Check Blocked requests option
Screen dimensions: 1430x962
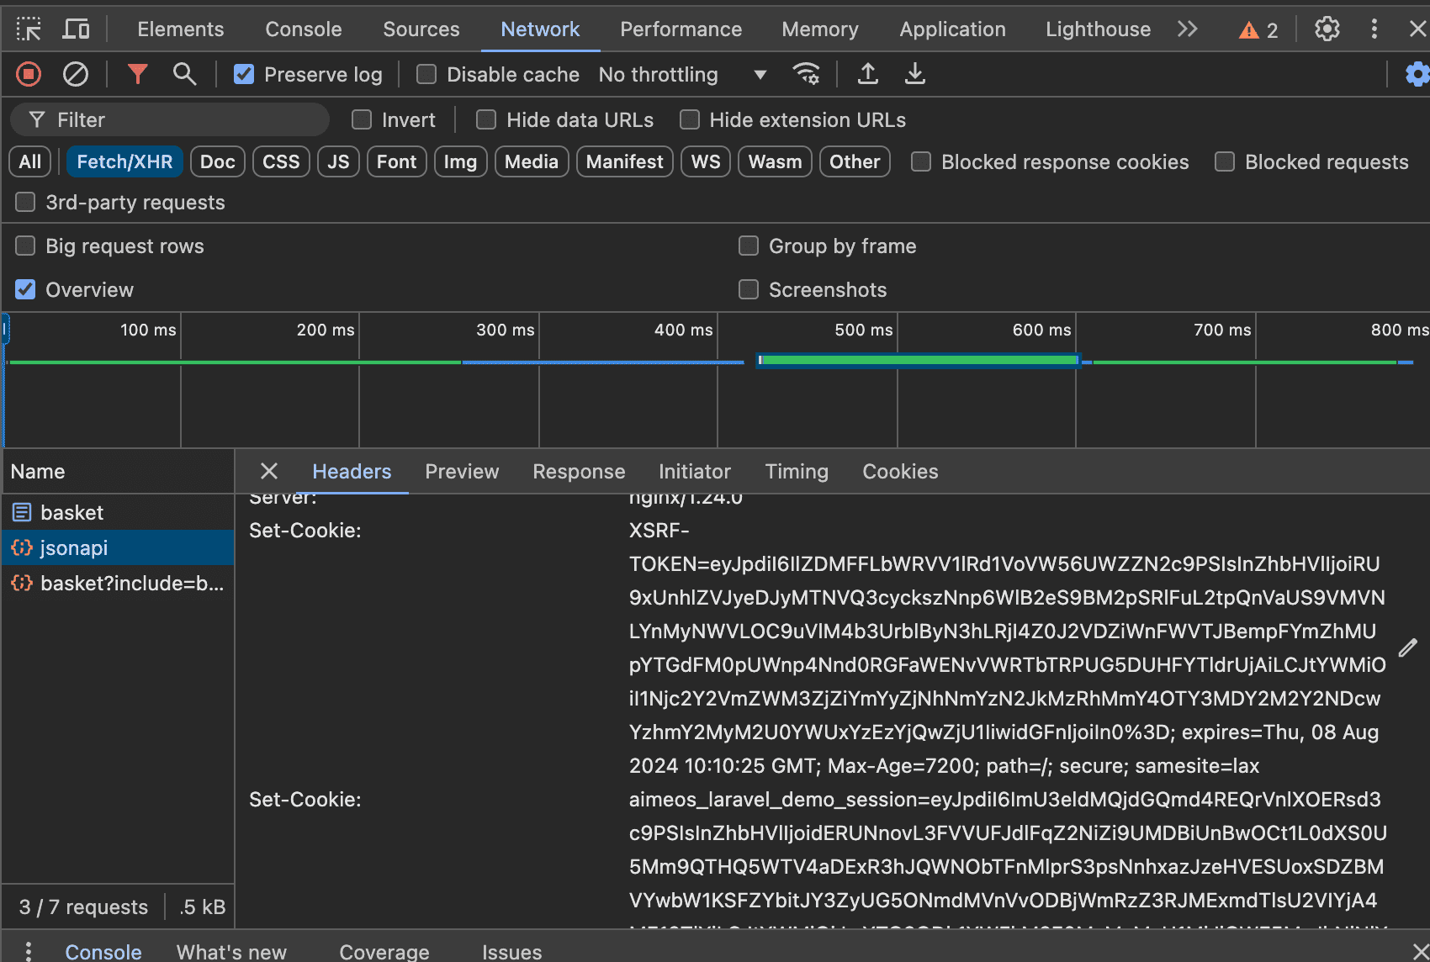pyautogui.click(x=1225, y=161)
